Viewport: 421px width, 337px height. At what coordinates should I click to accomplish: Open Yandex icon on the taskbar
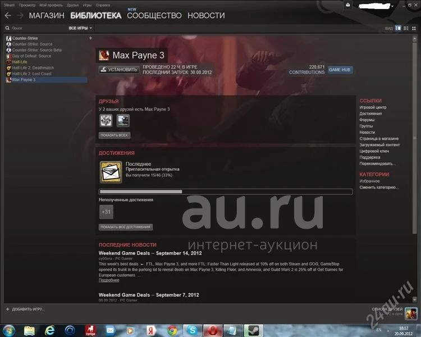coord(150,331)
